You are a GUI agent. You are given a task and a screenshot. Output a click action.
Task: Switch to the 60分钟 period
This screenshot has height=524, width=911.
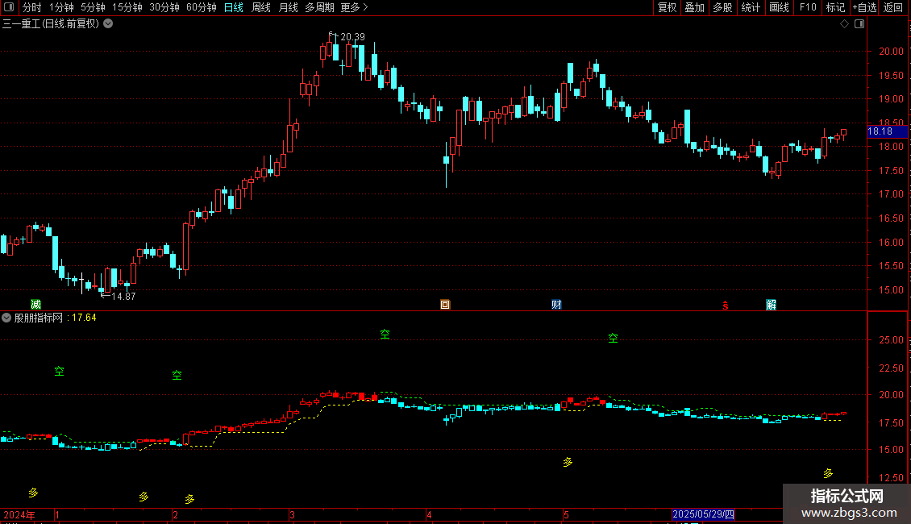[x=202, y=7]
